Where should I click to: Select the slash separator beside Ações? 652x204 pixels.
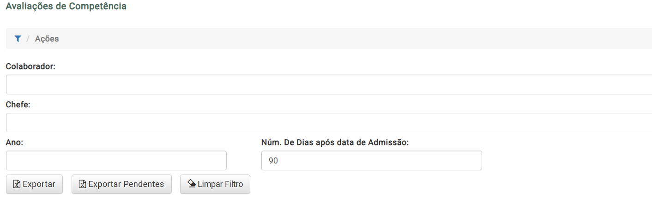[x=28, y=39]
